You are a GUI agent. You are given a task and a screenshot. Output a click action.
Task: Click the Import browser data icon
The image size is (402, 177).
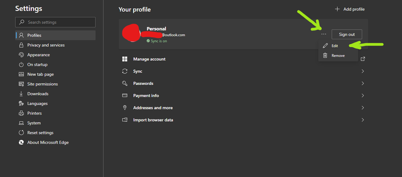pos(125,120)
